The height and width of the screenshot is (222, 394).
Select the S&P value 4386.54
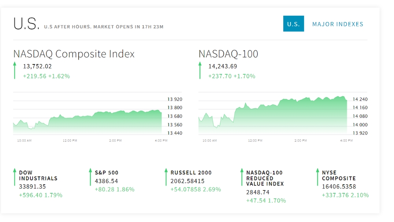106,181
